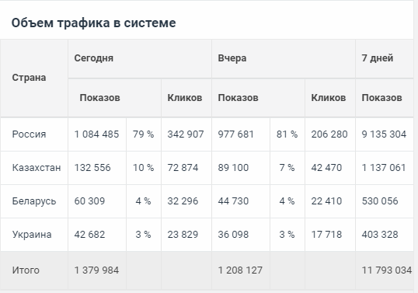Click the yesterday total 1 208 127
The image size is (418, 293).
(240, 270)
